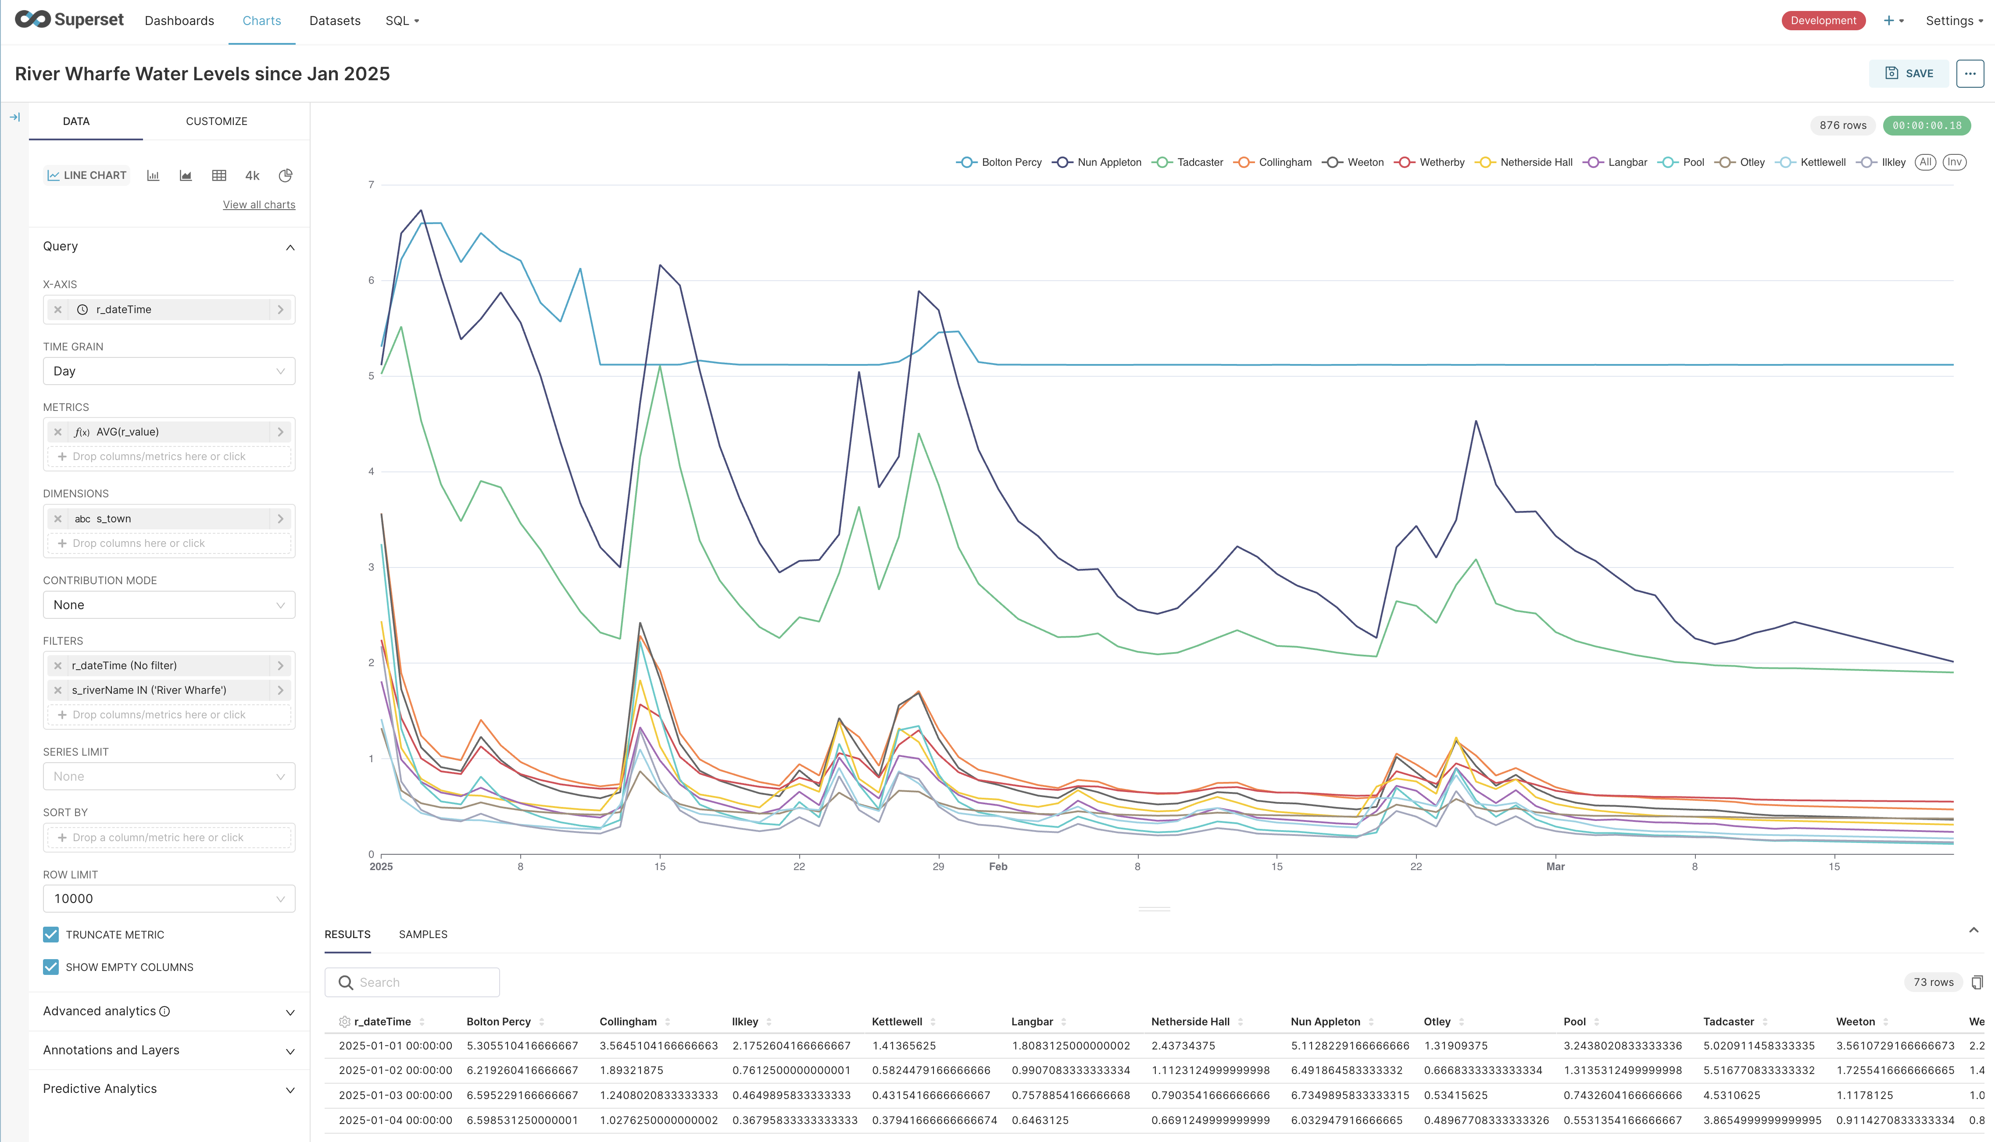
Task: Open the Row Limit dropdown
Action: tap(169, 899)
